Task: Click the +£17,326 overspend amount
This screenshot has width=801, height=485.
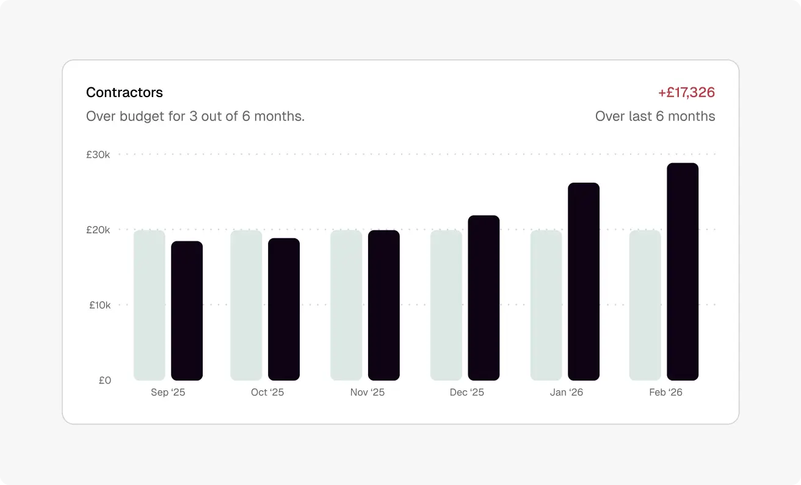Action: (686, 92)
